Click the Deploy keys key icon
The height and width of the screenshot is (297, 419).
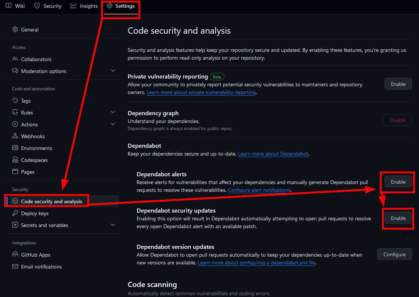point(15,213)
